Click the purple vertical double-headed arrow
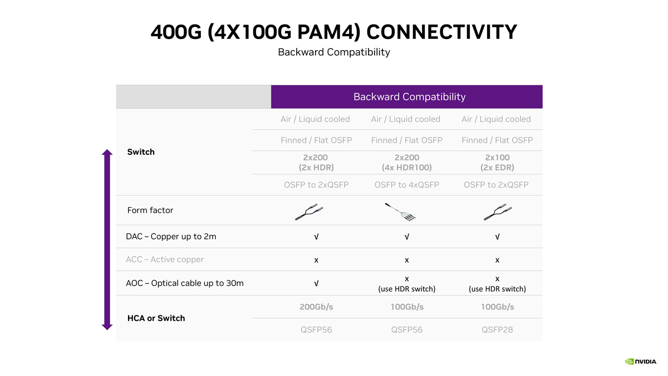Image resolution: width=668 pixels, height=376 pixels. (107, 240)
